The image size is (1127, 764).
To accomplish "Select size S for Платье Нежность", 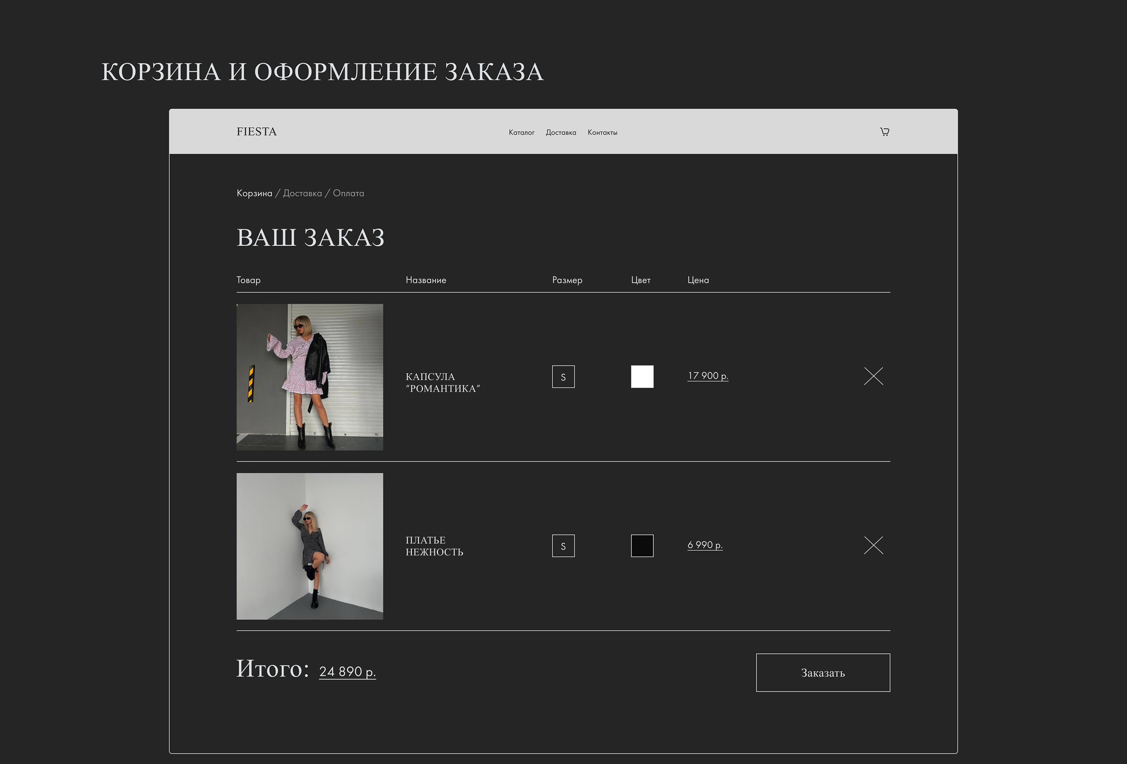I will [563, 546].
